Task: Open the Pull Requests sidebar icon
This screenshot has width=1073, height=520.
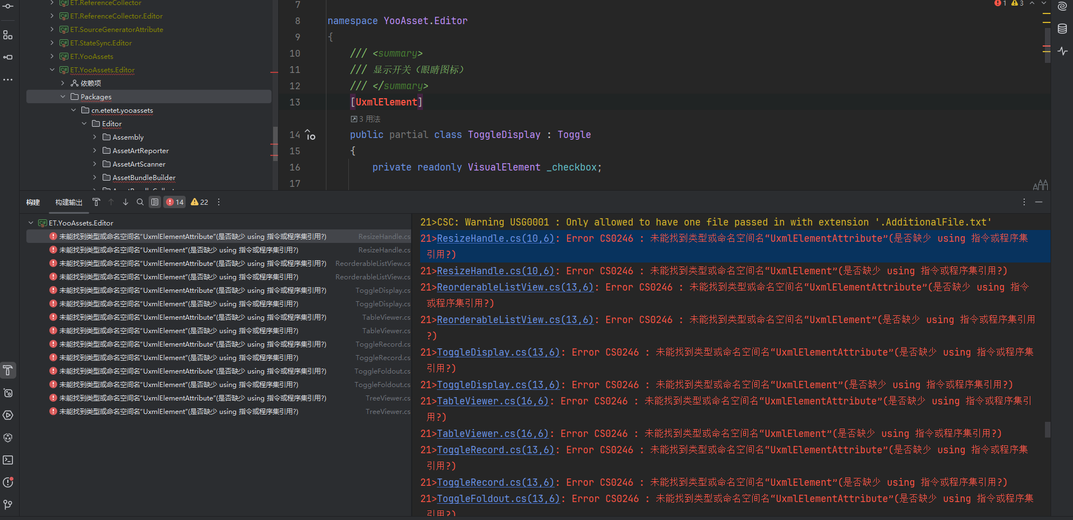Action: click(x=8, y=57)
